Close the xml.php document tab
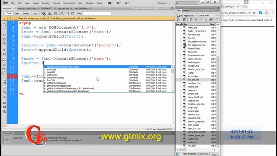 (15, 8)
